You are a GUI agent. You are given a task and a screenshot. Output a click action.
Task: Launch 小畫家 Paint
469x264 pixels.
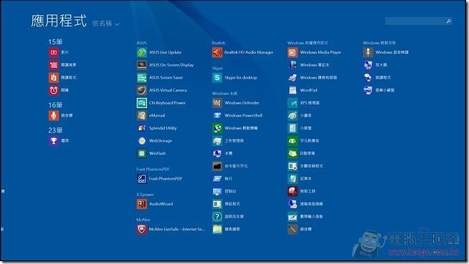(x=300, y=115)
